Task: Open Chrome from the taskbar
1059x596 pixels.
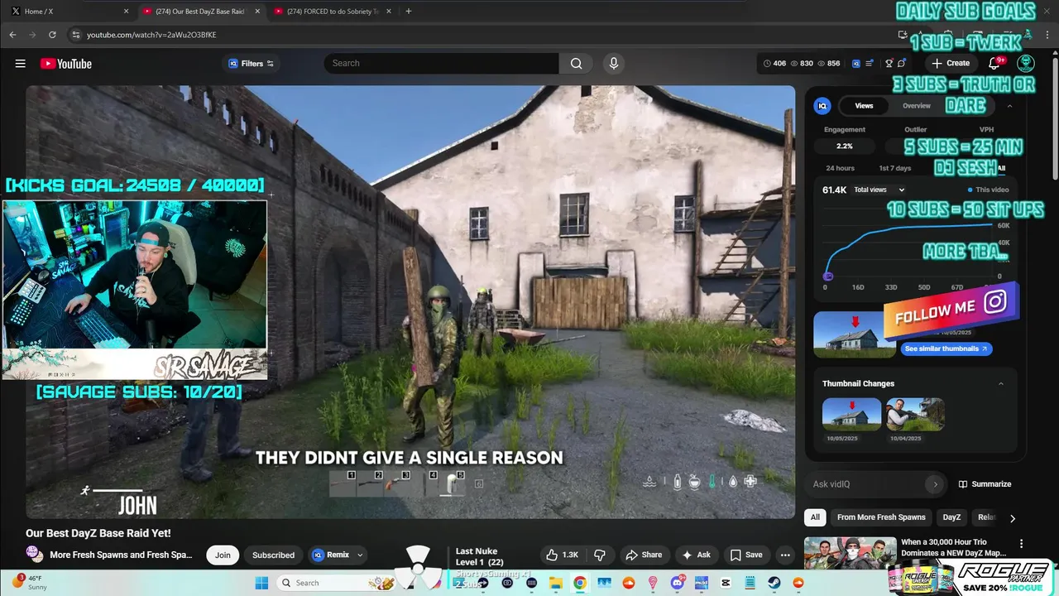Action: [580, 583]
